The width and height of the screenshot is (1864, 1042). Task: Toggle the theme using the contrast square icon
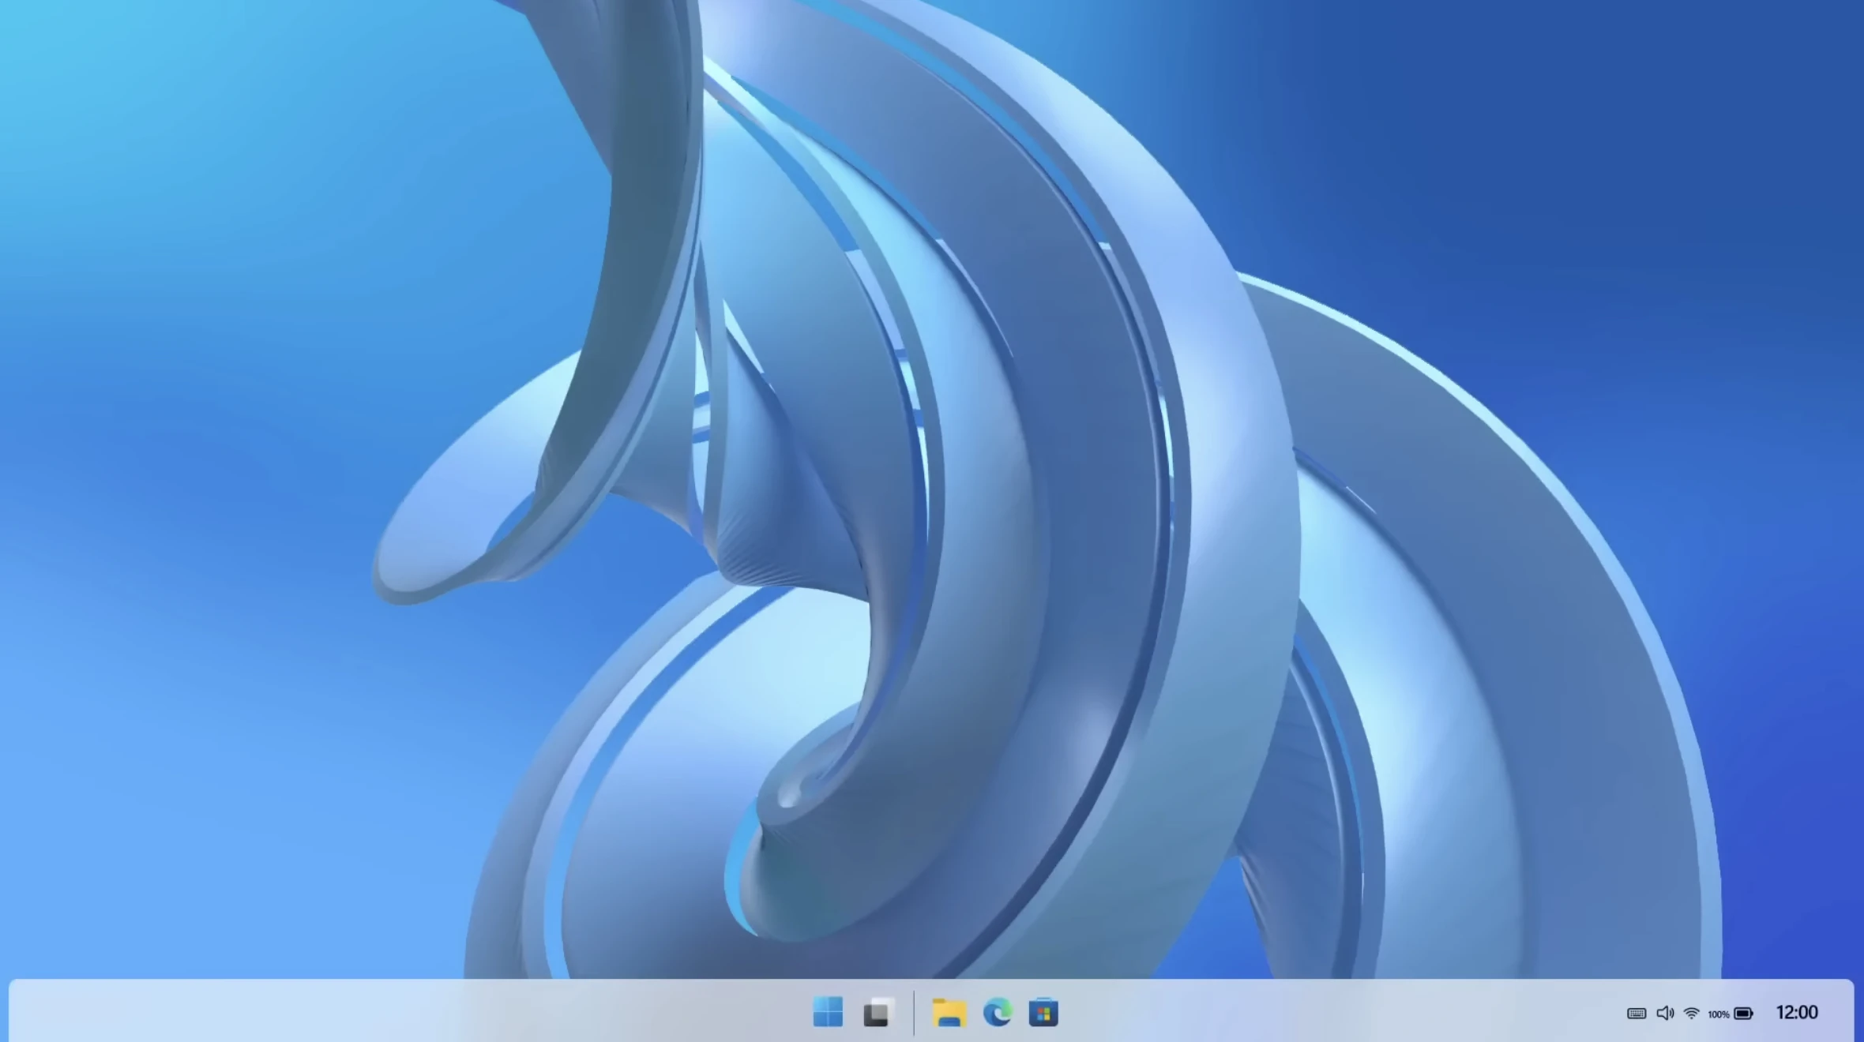click(878, 1013)
